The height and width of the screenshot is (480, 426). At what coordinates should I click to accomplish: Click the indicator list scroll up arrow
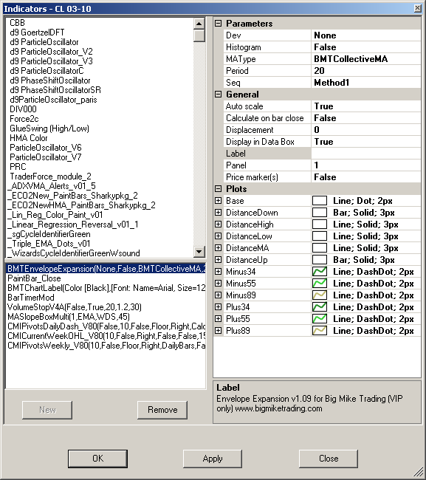[x=199, y=24]
